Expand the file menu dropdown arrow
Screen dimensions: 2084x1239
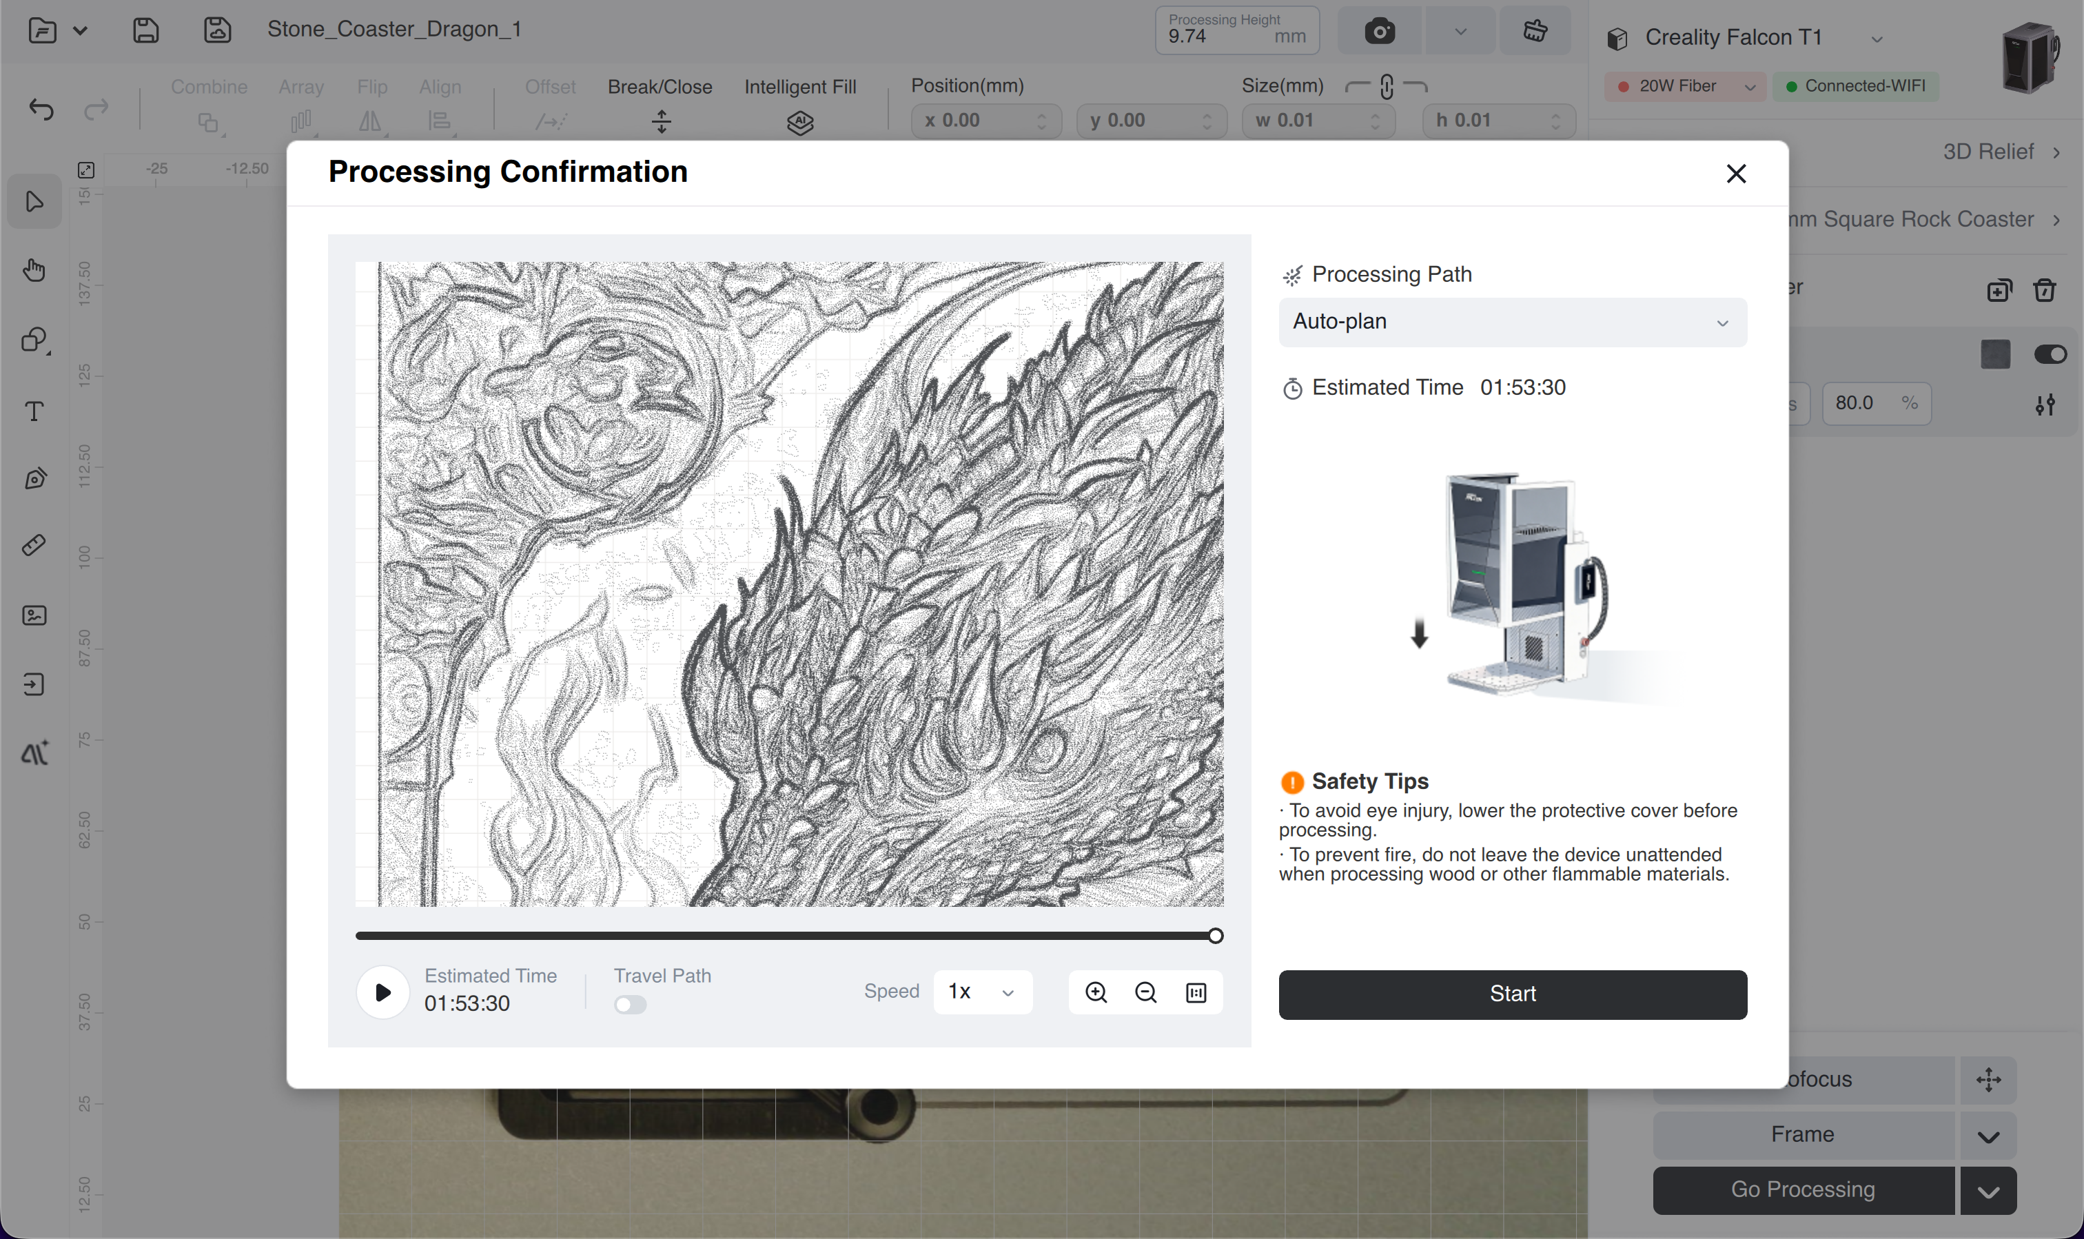coord(80,31)
